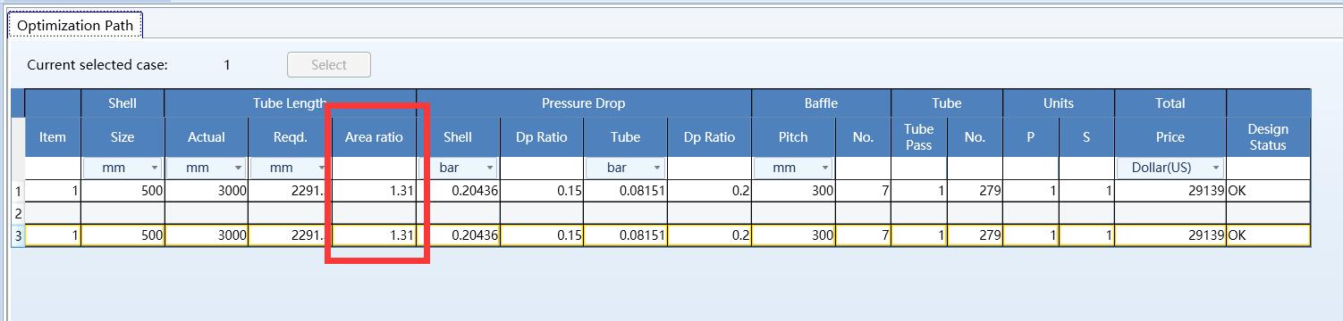Click Baffle No. 7 in row 1
The width and height of the screenshot is (1343, 321).
point(863,191)
